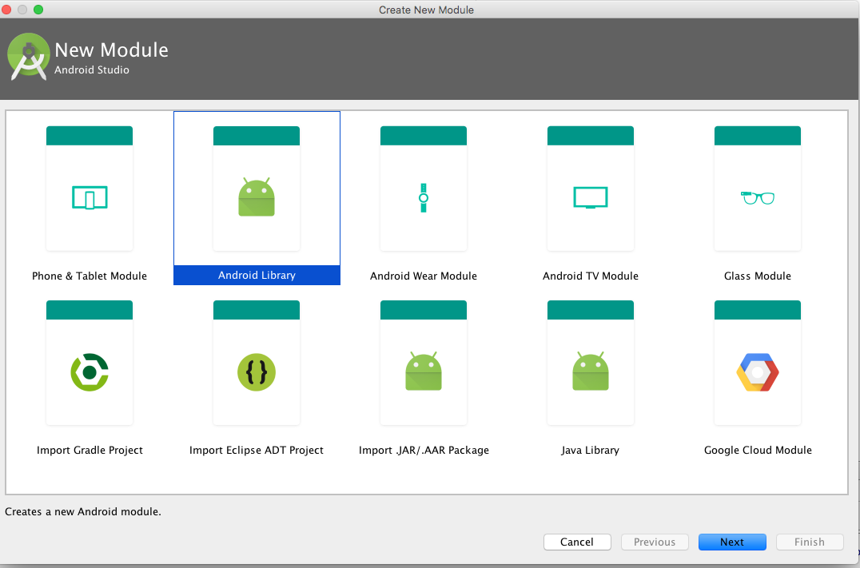Go to the Previous wizard step

(x=655, y=542)
